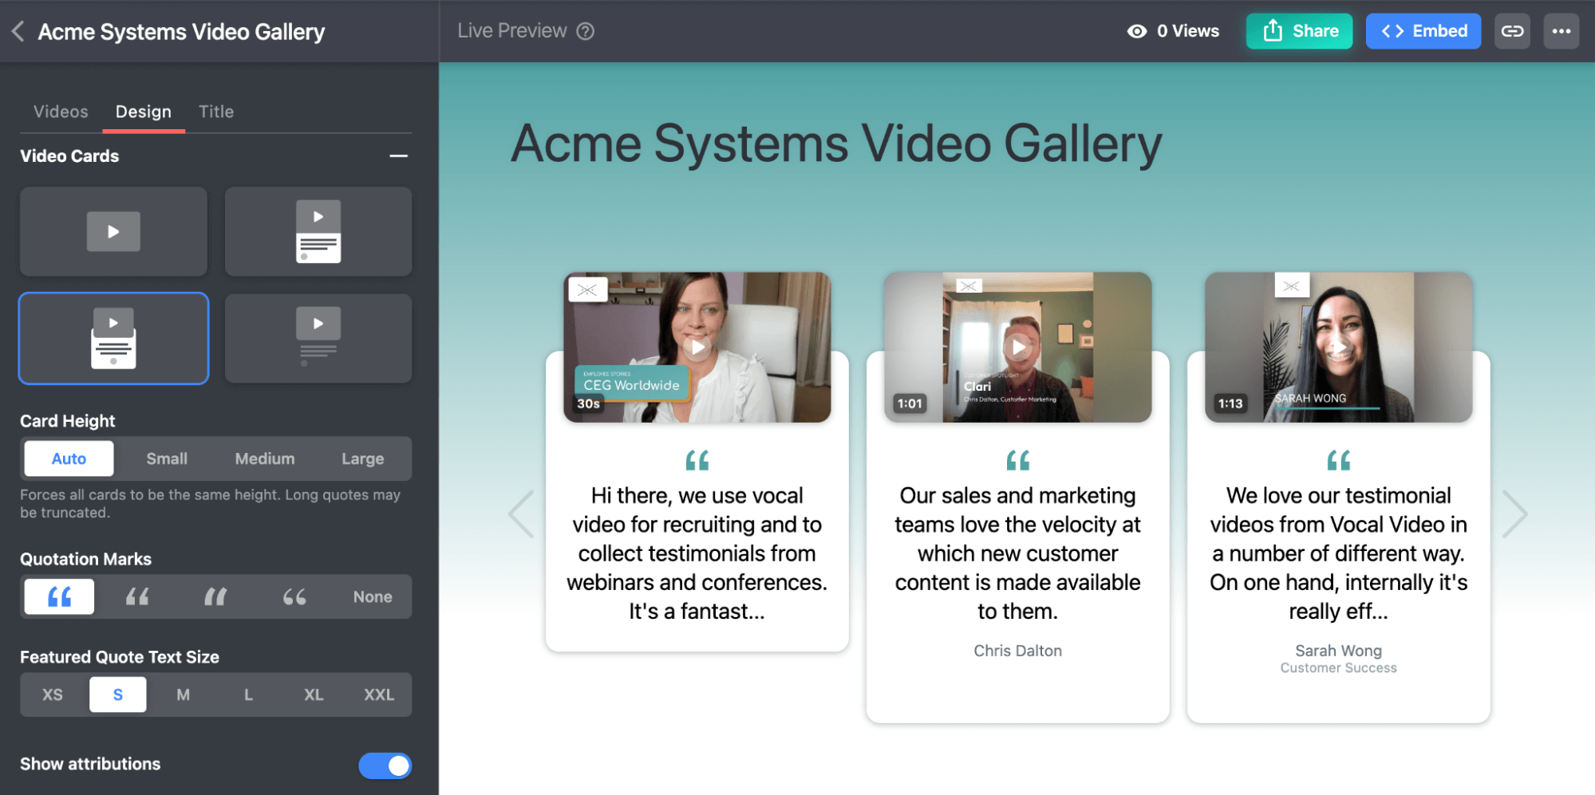Set Card Height to Medium
Image resolution: width=1595 pixels, height=795 pixels.
[264, 459]
